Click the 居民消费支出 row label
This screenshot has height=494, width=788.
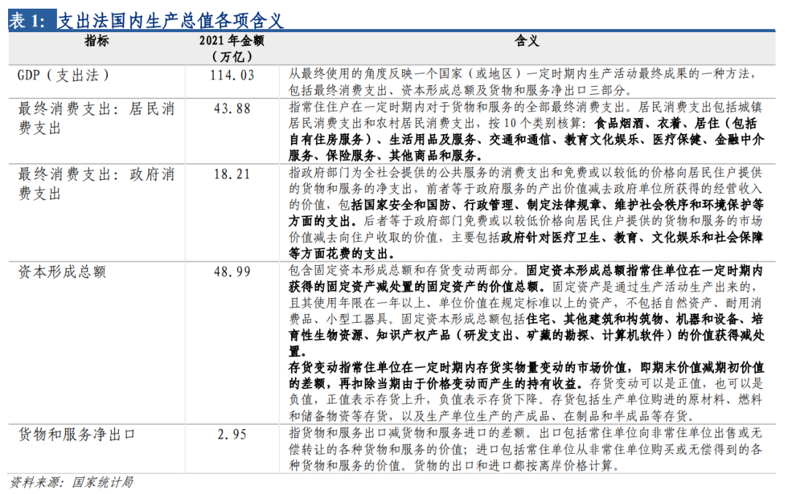[96, 118]
